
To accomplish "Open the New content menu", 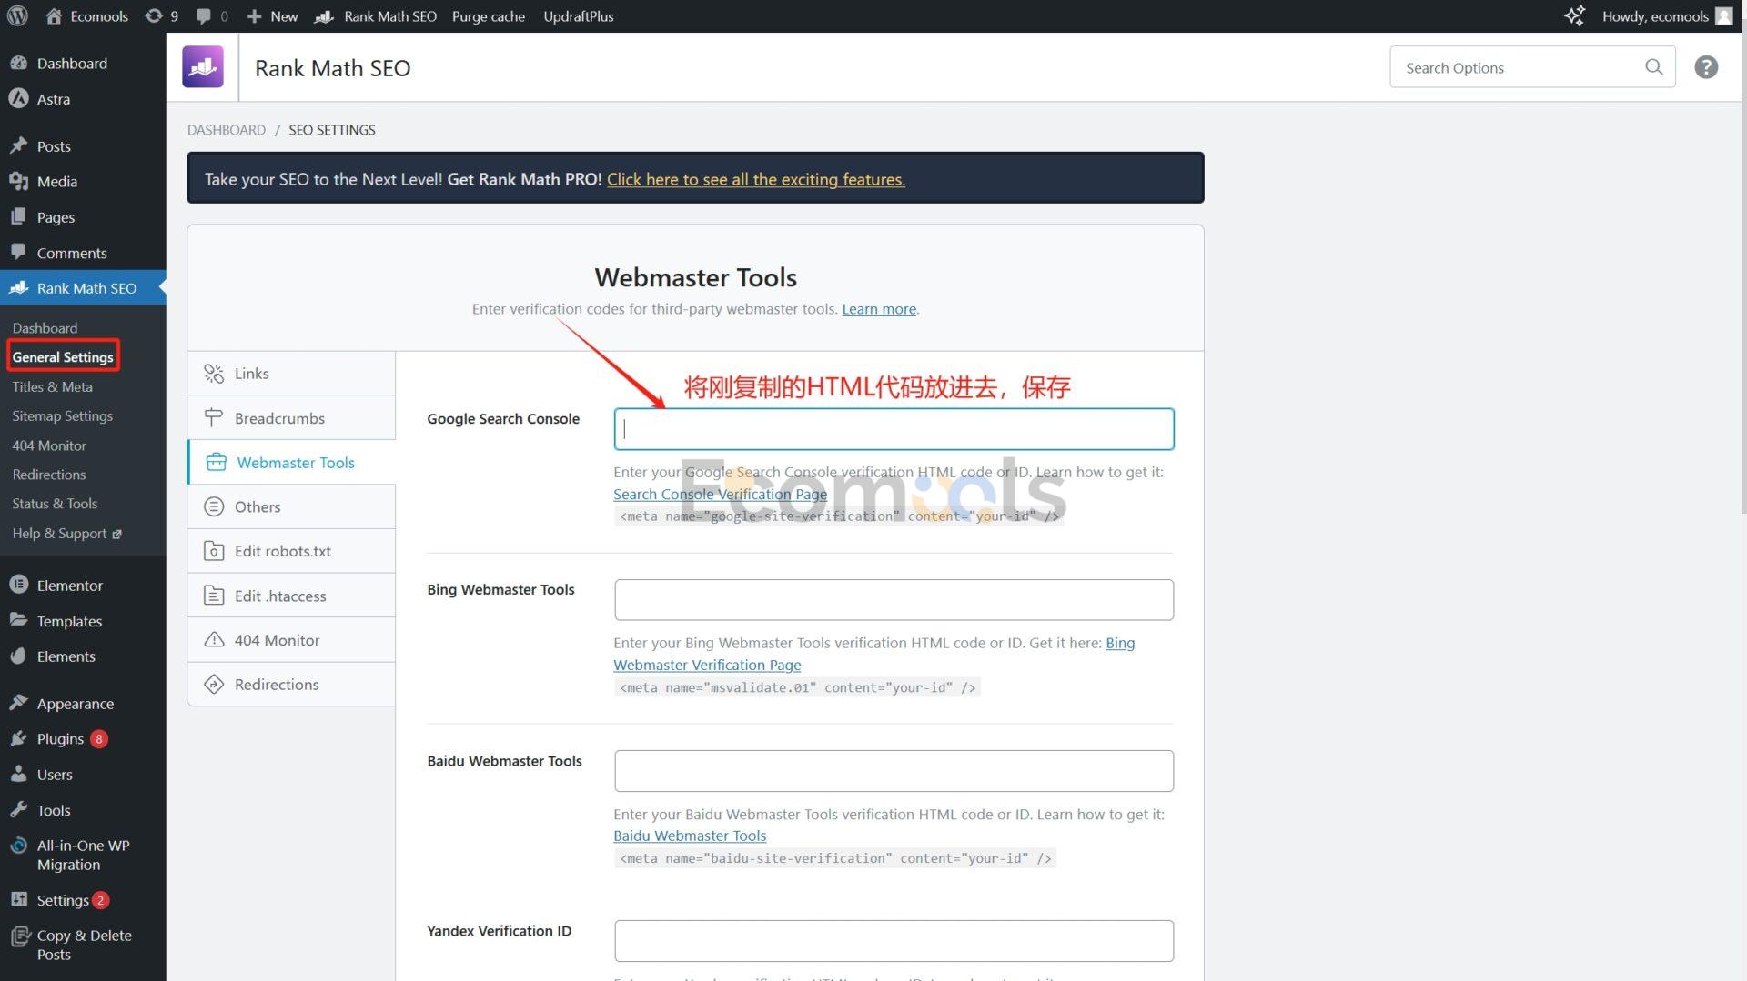I will [x=272, y=16].
